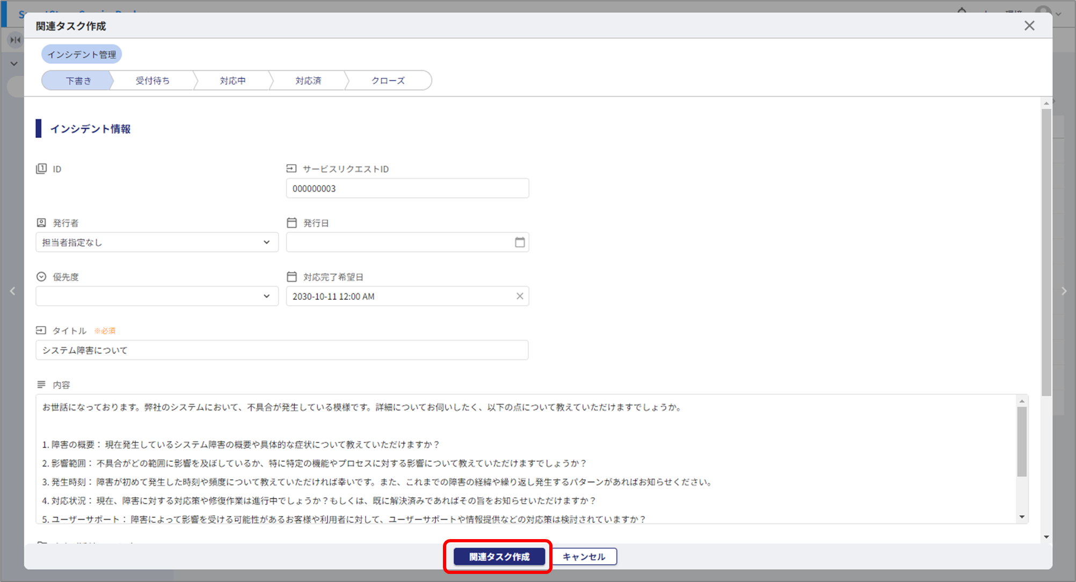The image size is (1076, 582).
Task: Select the 対応中 status step
Action: coord(232,80)
